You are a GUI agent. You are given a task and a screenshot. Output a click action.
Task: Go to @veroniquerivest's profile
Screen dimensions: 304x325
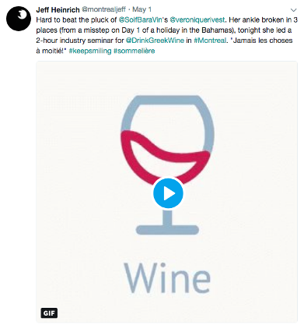point(197,19)
